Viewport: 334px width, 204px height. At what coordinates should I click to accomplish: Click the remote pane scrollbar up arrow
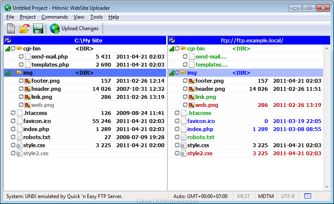point(327,49)
